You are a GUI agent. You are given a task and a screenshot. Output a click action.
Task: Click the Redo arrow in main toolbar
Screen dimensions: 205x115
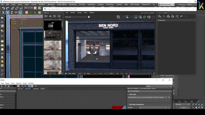[8, 8]
